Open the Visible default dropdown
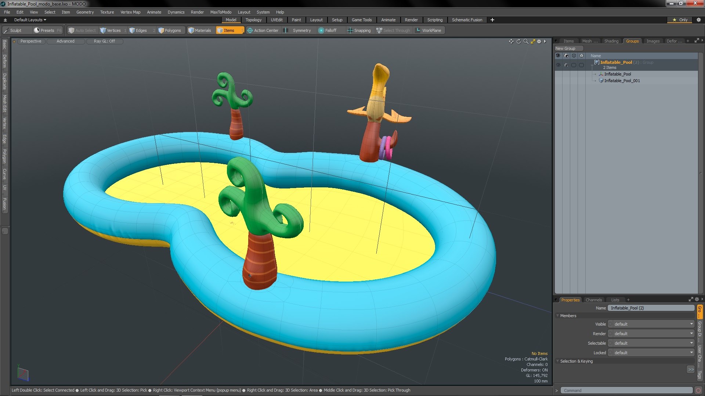 [651, 324]
